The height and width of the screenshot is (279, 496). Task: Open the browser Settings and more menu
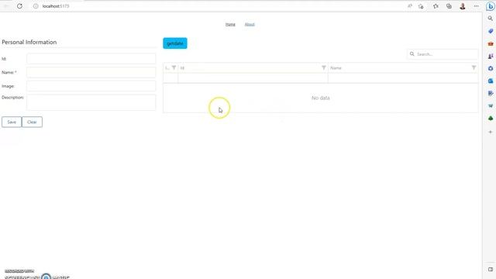point(476,6)
